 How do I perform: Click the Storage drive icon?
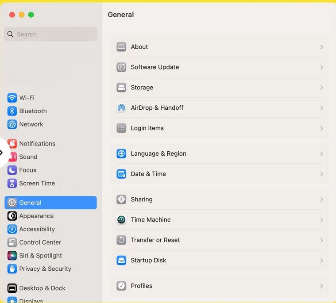tap(121, 88)
